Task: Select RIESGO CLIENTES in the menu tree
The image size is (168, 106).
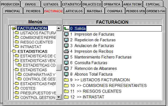Action: pyautogui.click(x=36, y=42)
